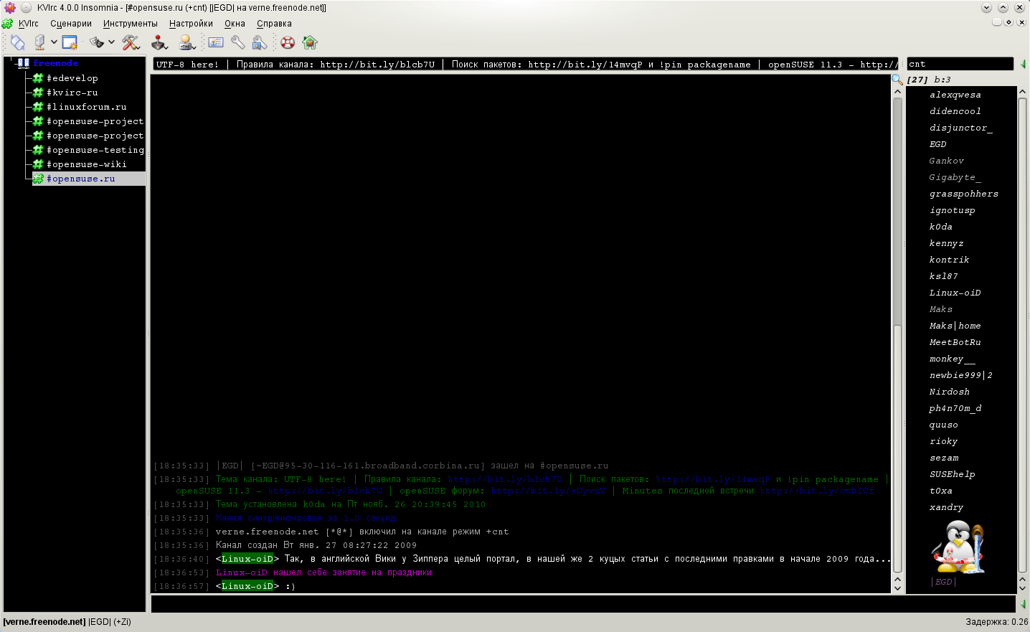This screenshot has height=632, width=1030.
Task: Select user grasspohhers in the nick list
Action: [963, 194]
